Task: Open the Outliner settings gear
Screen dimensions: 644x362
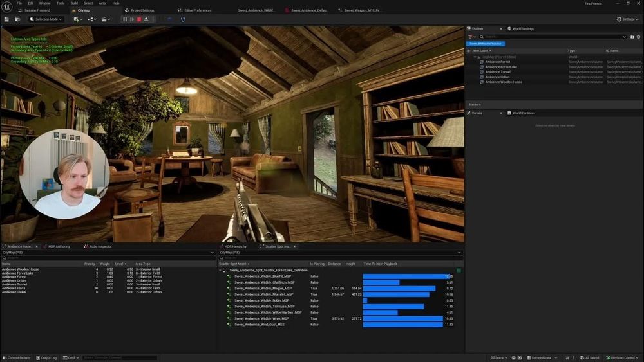Action: coord(638,37)
